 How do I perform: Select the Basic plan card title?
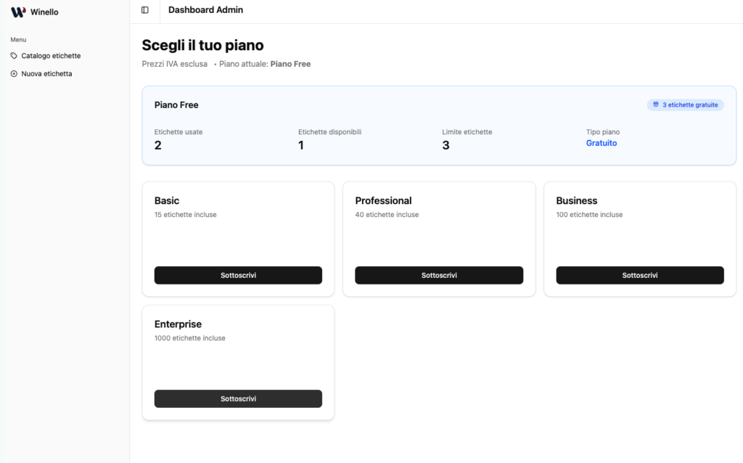pyautogui.click(x=167, y=201)
